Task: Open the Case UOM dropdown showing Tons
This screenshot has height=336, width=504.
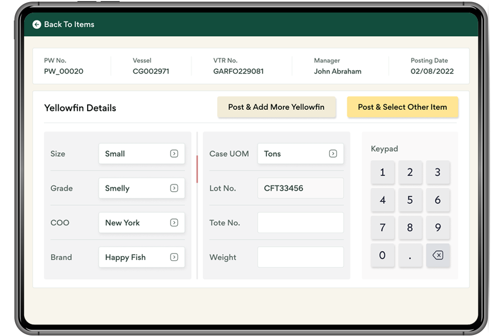Action: (300, 154)
